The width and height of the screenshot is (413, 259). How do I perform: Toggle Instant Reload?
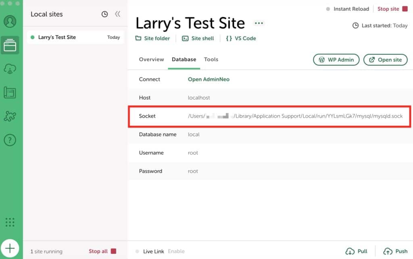point(347,9)
